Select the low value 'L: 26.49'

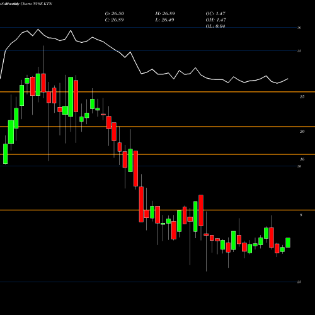point(164,20)
